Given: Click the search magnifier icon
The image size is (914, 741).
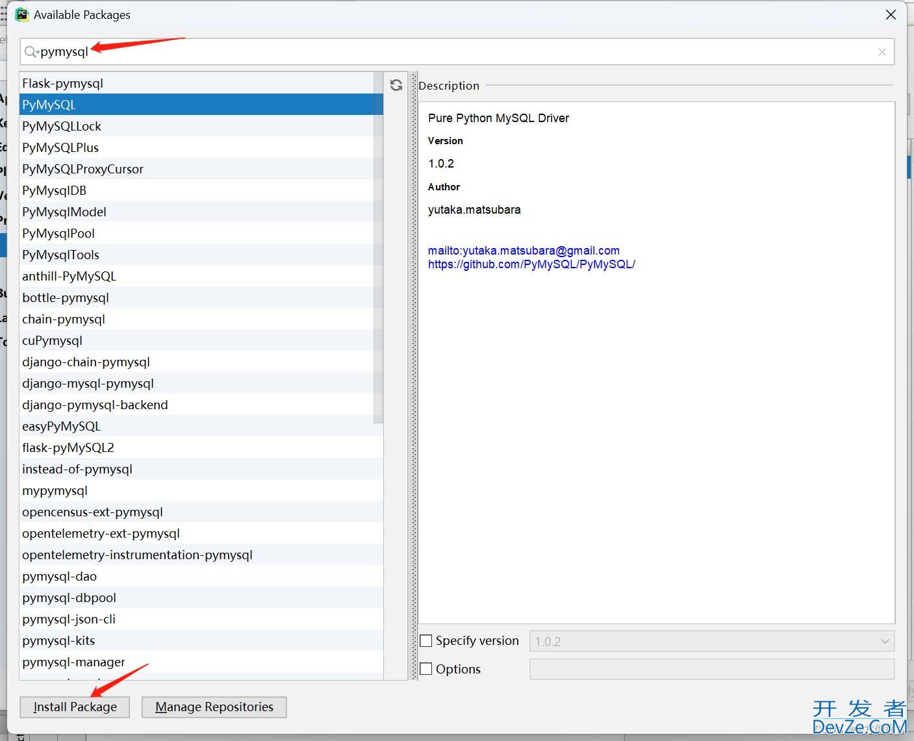Looking at the screenshot, I should (x=31, y=51).
